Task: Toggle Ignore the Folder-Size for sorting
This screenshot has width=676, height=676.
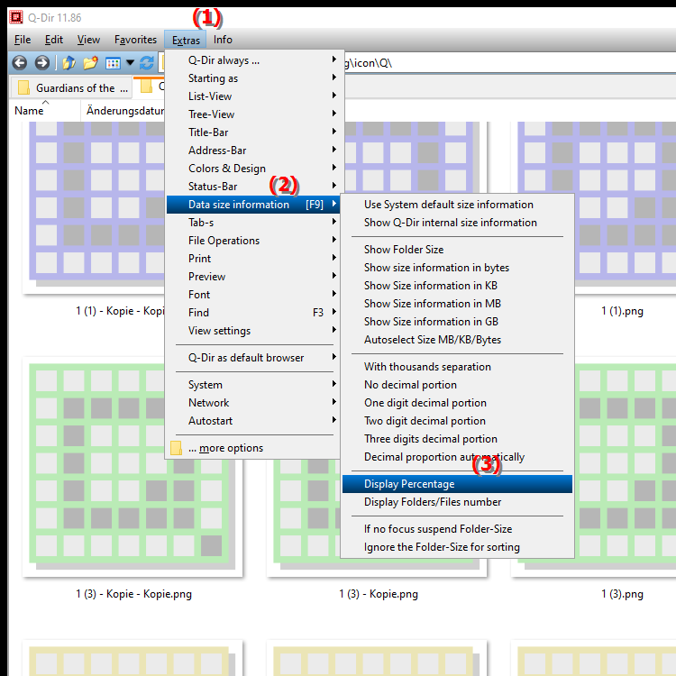Action: 457,547
